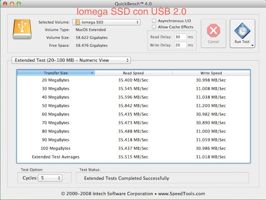Image resolution: width=266 pixels, height=200 pixels.
Task: Click the MacOS Extended volume type value
Action: [91, 30]
